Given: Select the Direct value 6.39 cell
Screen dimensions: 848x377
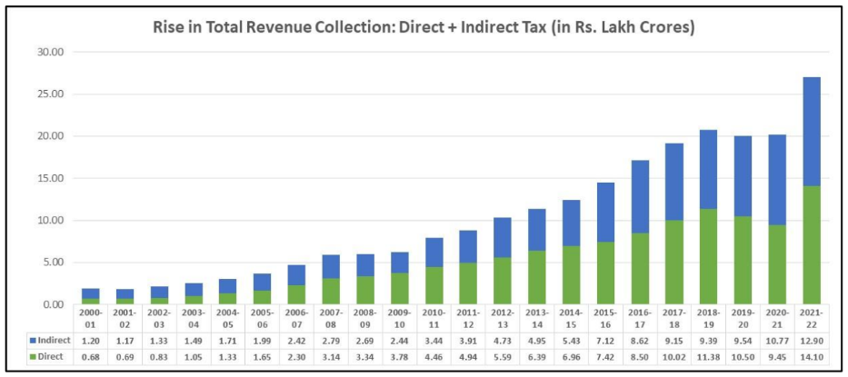Looking at the screenshot, I should point(536,357).
